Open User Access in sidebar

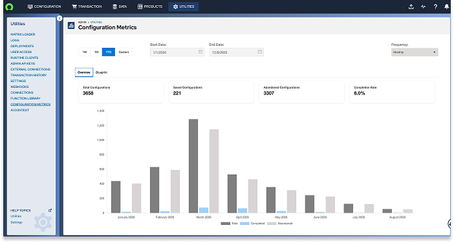[x=21, y=52]
